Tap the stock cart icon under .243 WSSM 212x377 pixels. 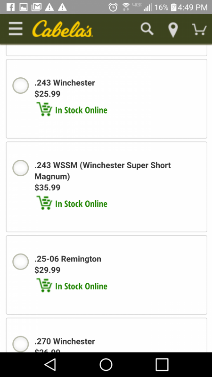44,203
